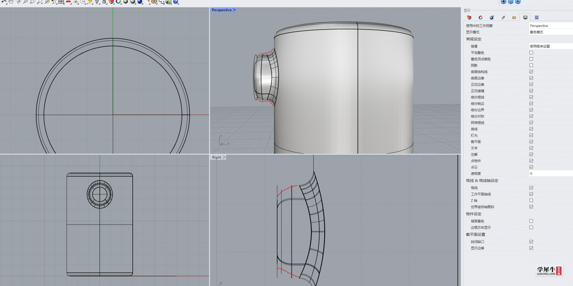
Task: Enable the 阴影 shadows checkbox
Action: (531, 65)
